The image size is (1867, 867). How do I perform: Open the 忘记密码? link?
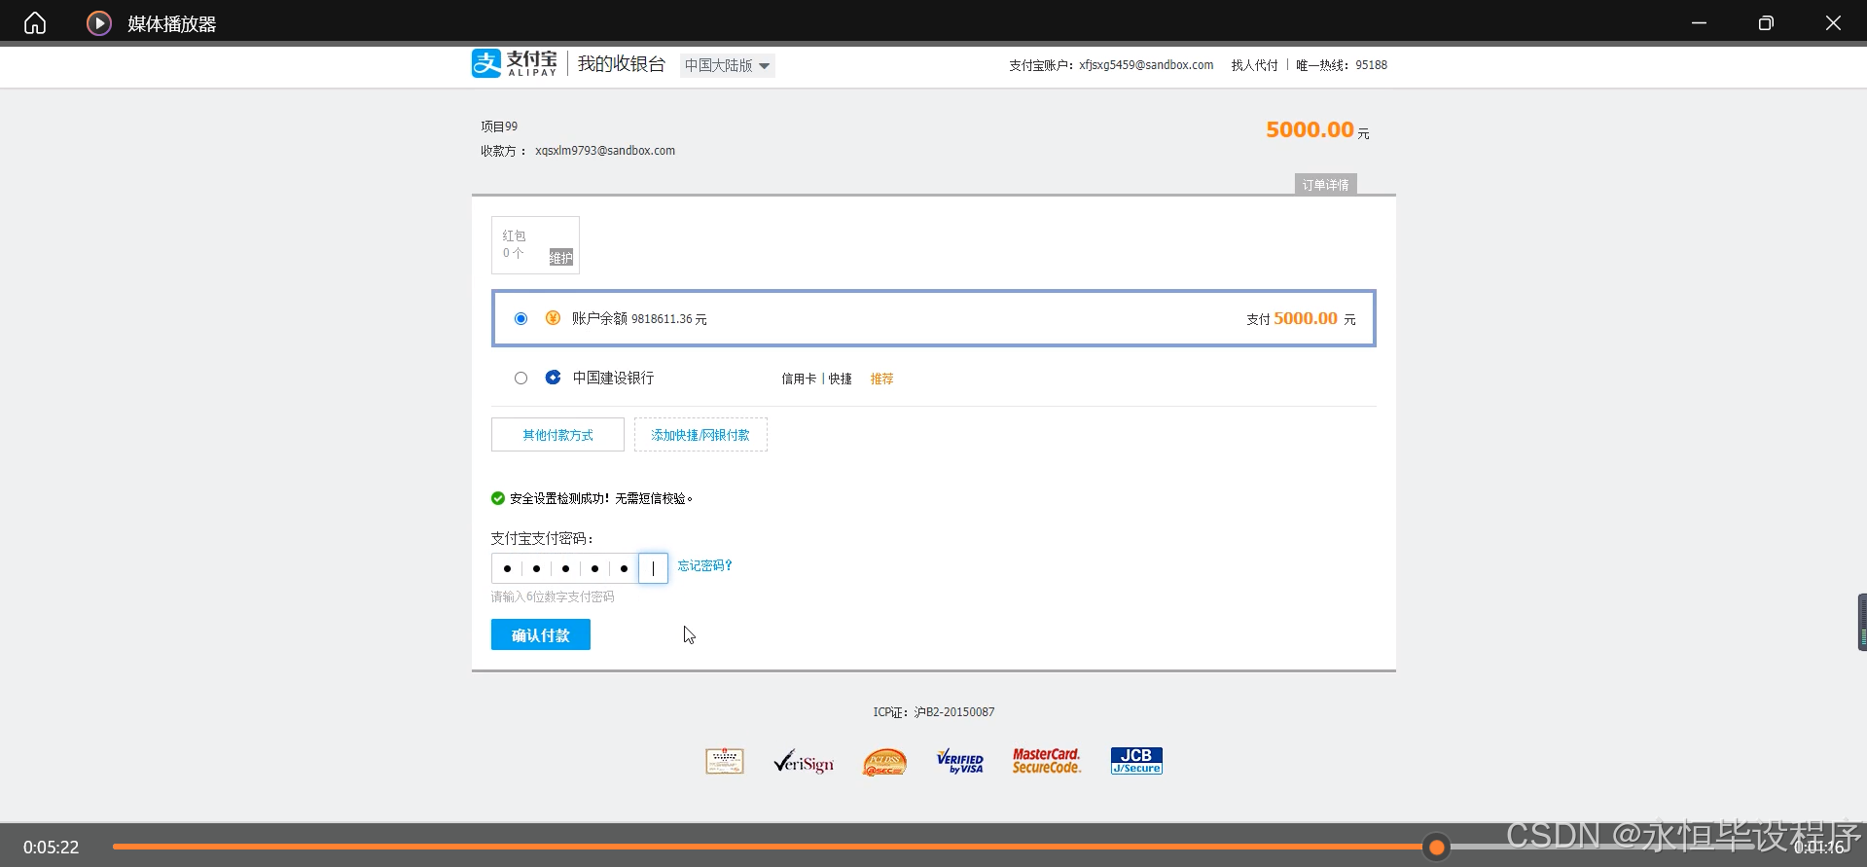point(704,565)
